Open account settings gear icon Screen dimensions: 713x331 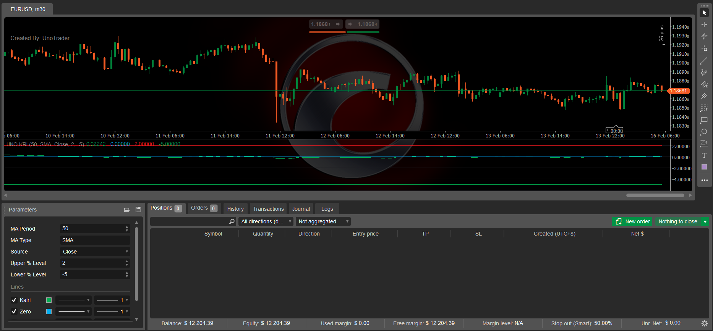click(705, 323)
